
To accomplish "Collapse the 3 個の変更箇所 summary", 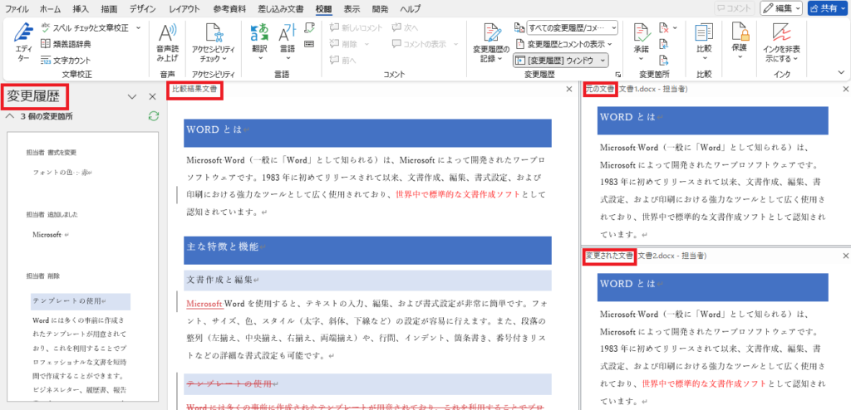I will tap(8, 116).
